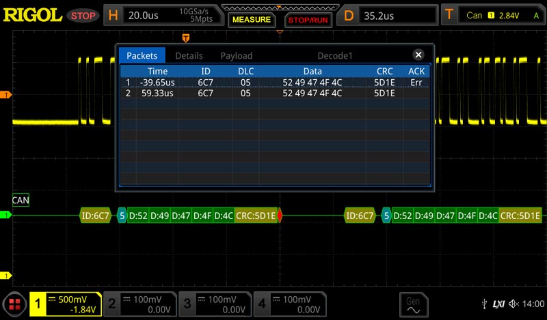
Task: Enable channel 2 at 100mV
Action: 139,304
